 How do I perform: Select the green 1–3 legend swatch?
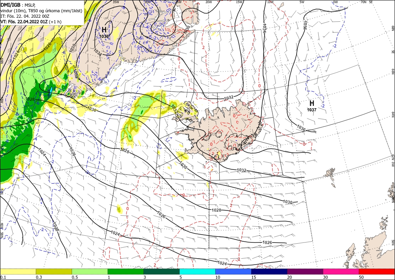pyautogui.click(x=126, y=271)
